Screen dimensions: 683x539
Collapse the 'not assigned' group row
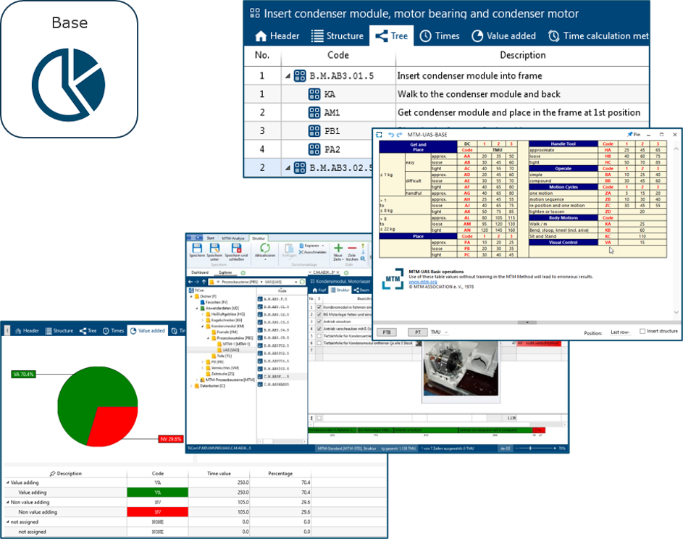tap(7, 522)
